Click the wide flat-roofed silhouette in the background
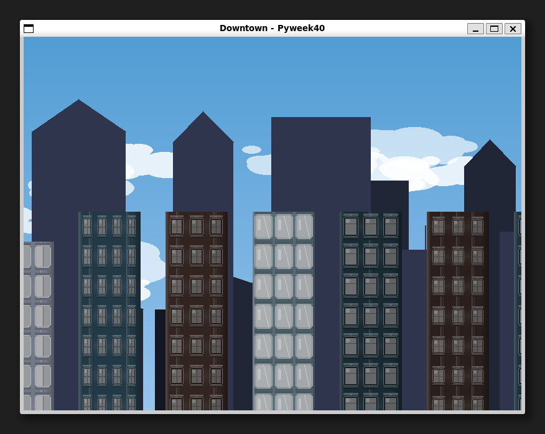Viewport: 545px width, 434px height. point(320,162)
